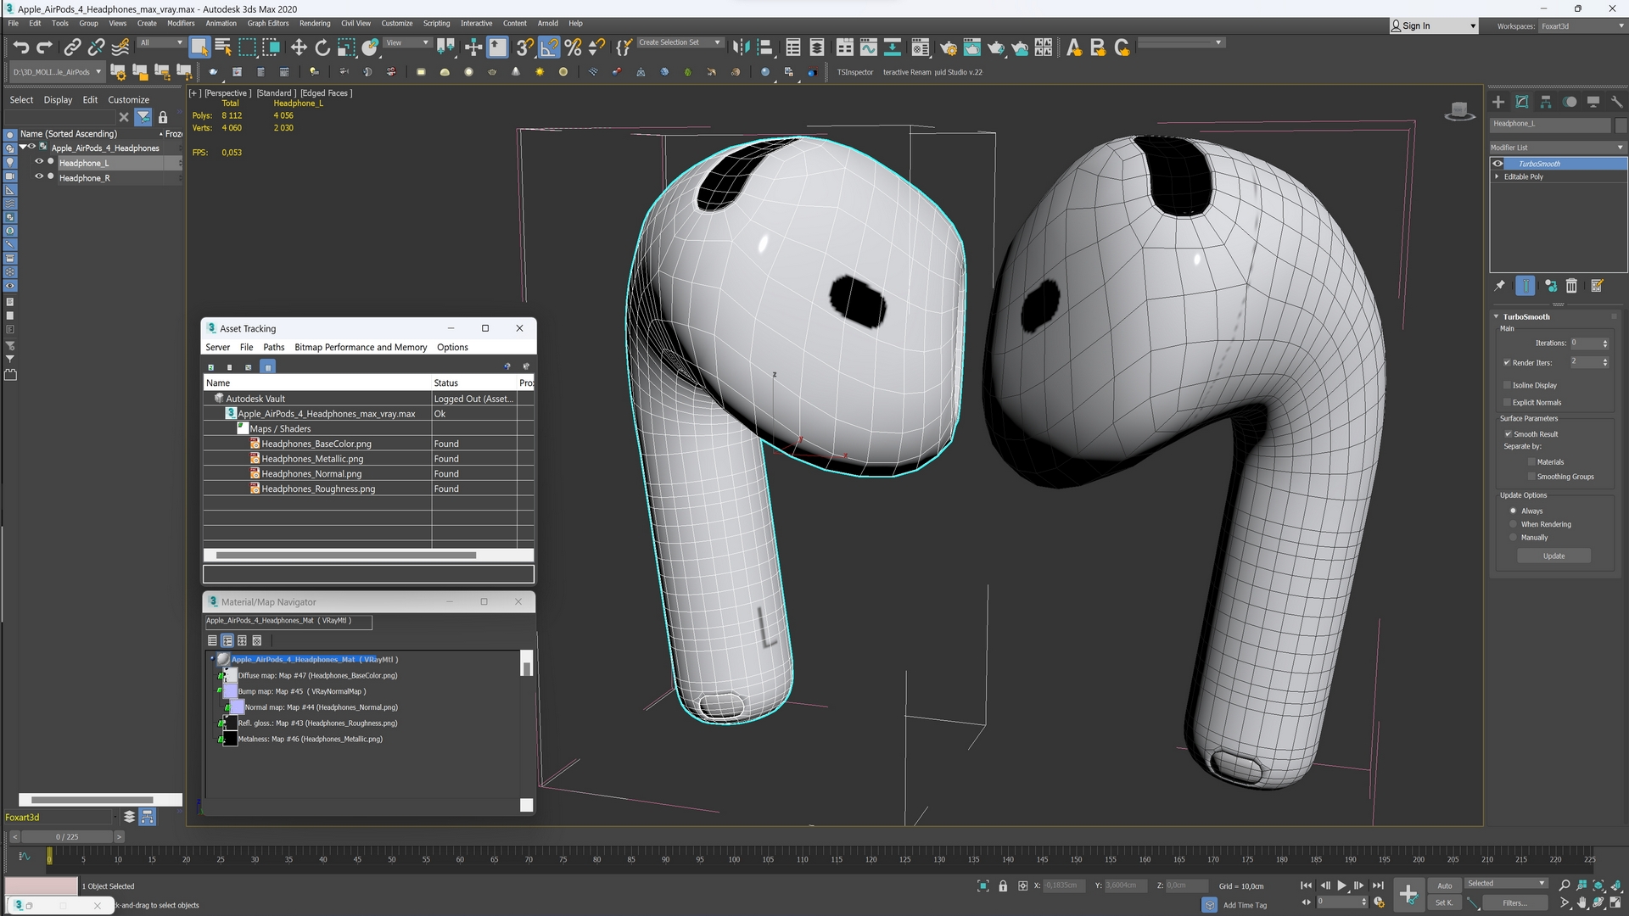1629x916 pixels.
Task: Toggle TurboSmooth modifier eye icon
Action: 1497,164
